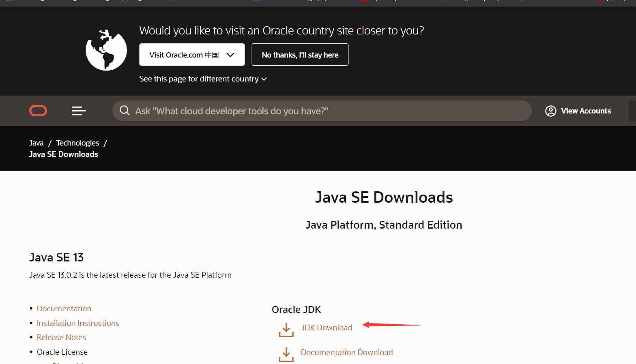Click the Oracle JDK heading

pyautogui.click(x=296, y=310)
